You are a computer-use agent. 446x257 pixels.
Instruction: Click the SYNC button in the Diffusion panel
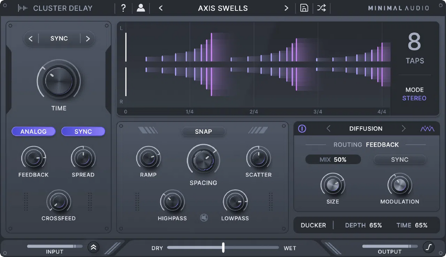coord(400,159)
